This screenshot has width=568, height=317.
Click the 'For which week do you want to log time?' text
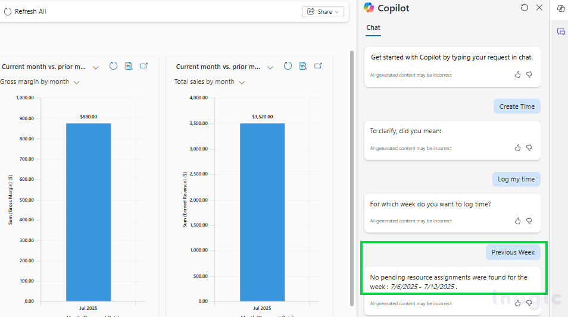coord(430,204)
